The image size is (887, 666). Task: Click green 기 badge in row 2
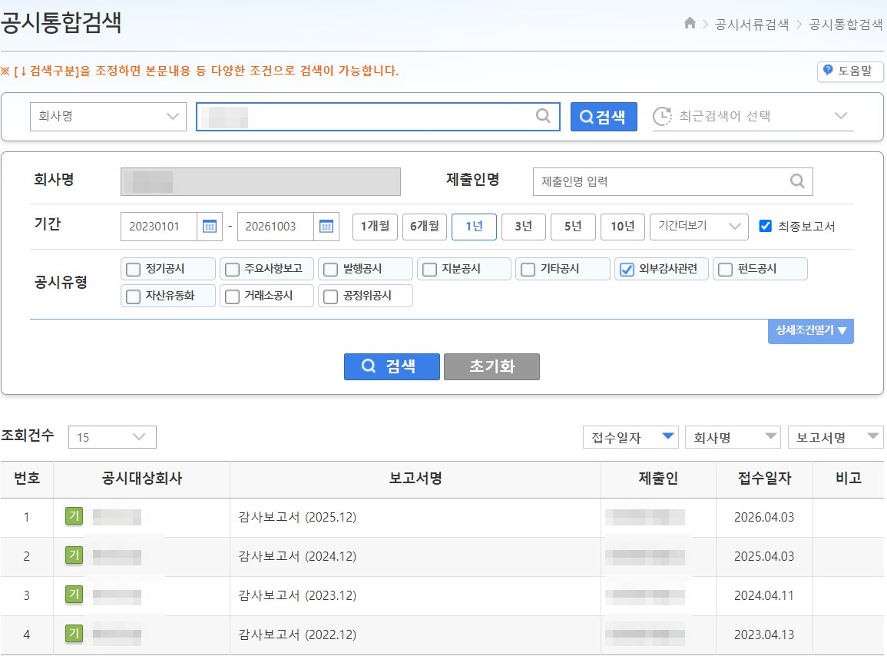point(74,555)
